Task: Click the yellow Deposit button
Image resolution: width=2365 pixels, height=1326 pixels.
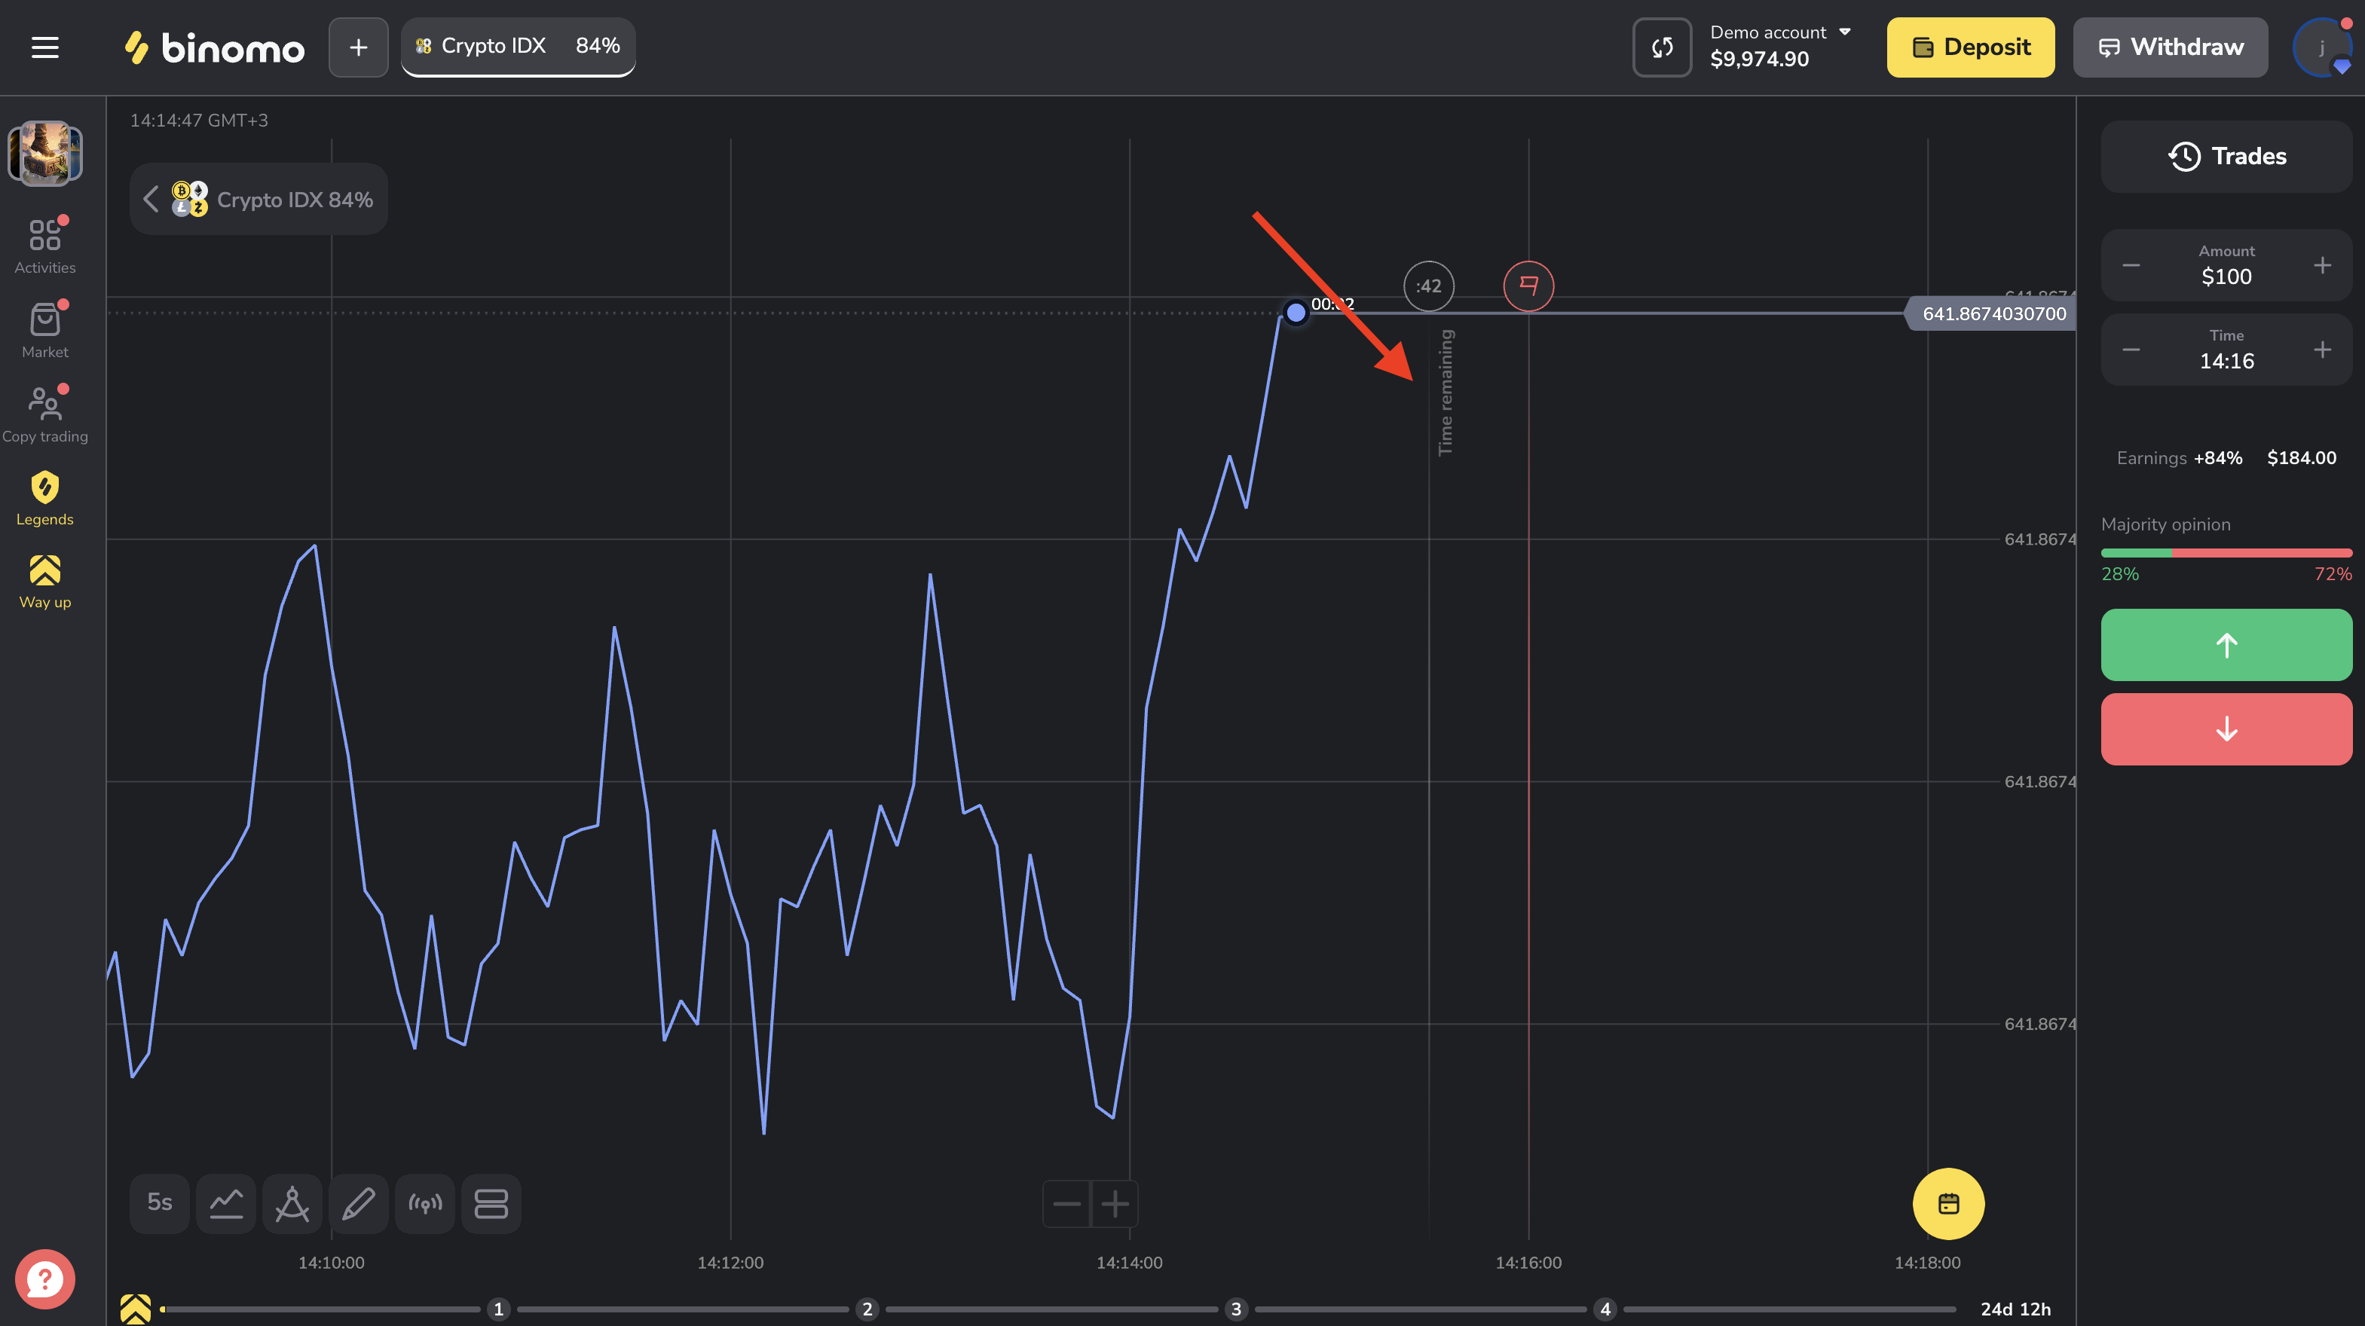Action: (1970, 47)
